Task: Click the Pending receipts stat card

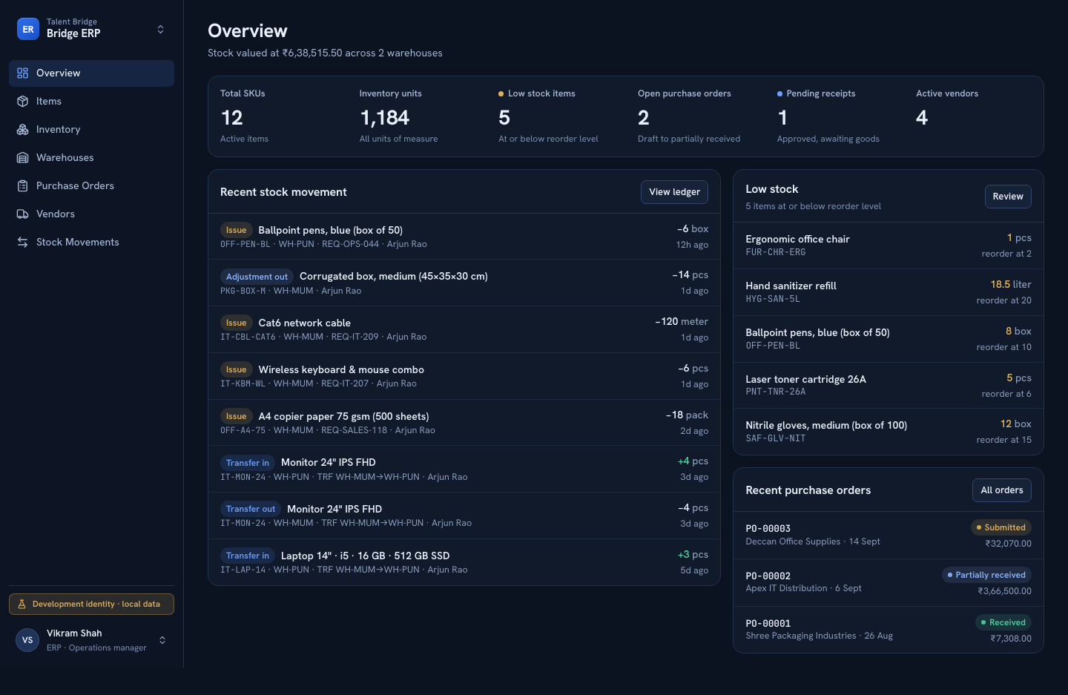Action: (835, 116)
